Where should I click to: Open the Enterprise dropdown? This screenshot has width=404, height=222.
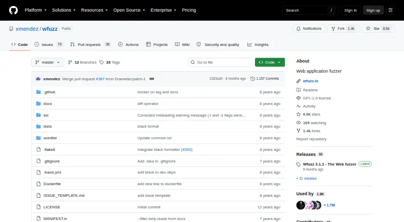[163, 10]
